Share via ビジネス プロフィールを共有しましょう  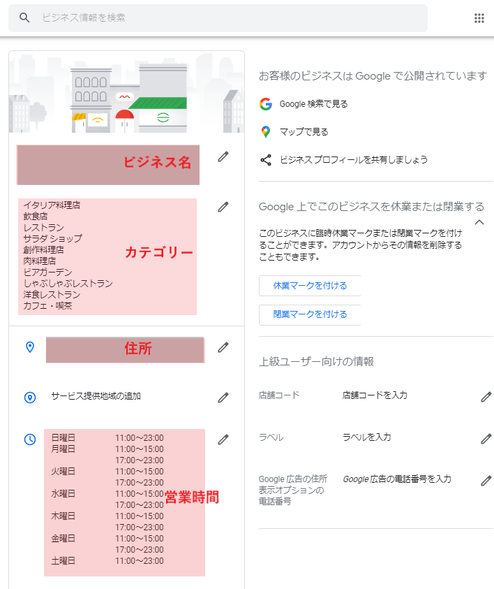click(x=354, y=160)
